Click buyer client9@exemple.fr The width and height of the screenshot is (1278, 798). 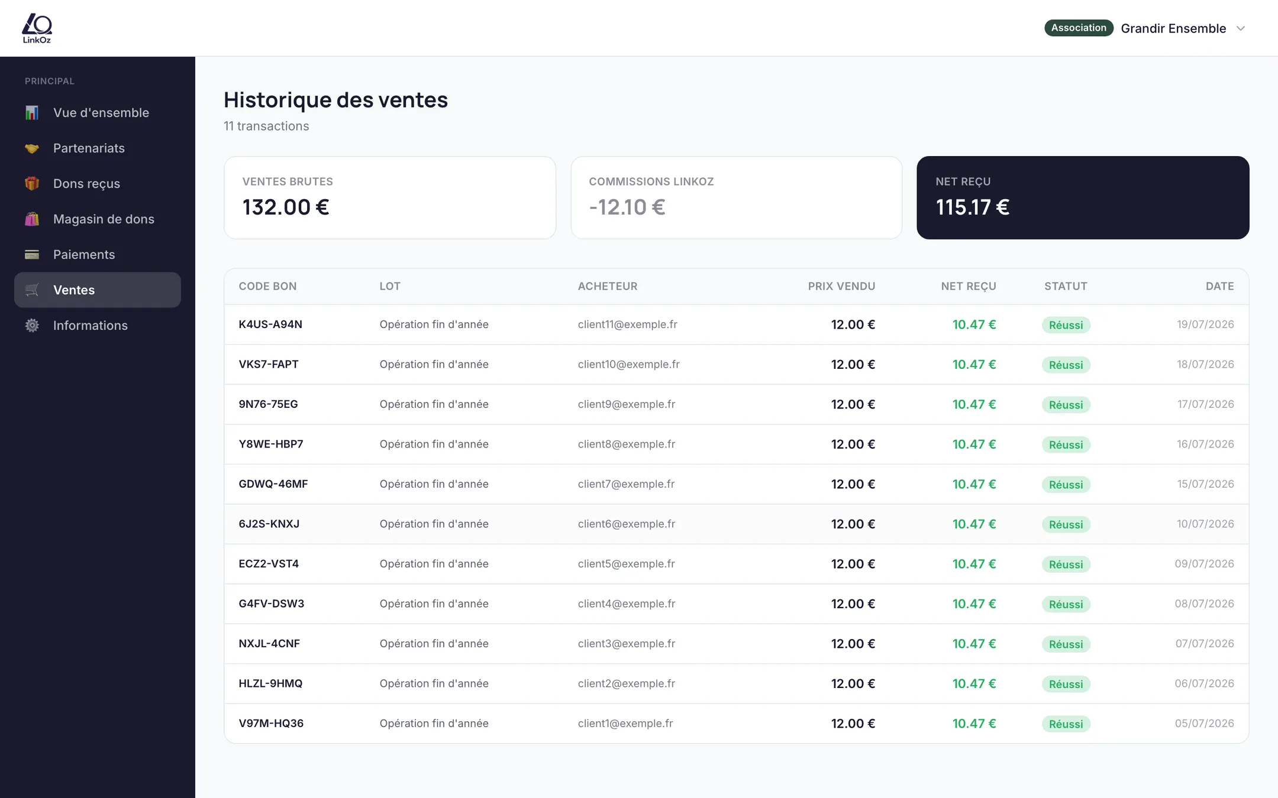(627, 404)
